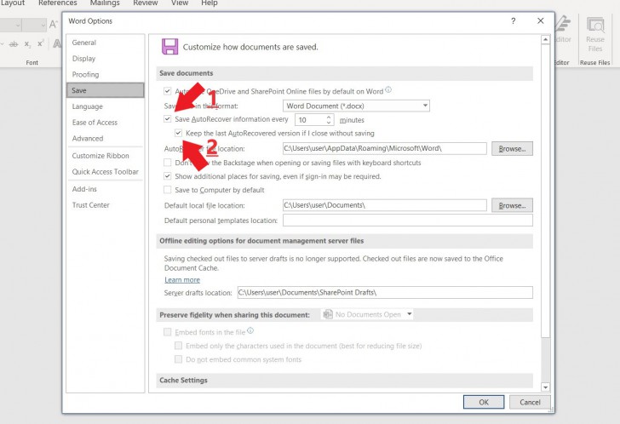Viewport: 620px width, 424px height.
Task: Click Browse for AutoRecover file location
Action: (512, 149)
